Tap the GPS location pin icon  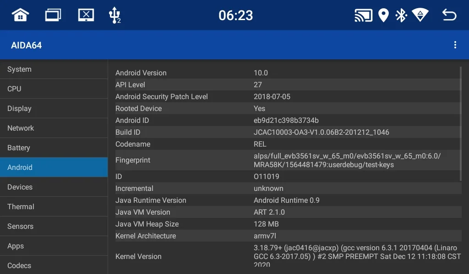[x=383, y=15]
